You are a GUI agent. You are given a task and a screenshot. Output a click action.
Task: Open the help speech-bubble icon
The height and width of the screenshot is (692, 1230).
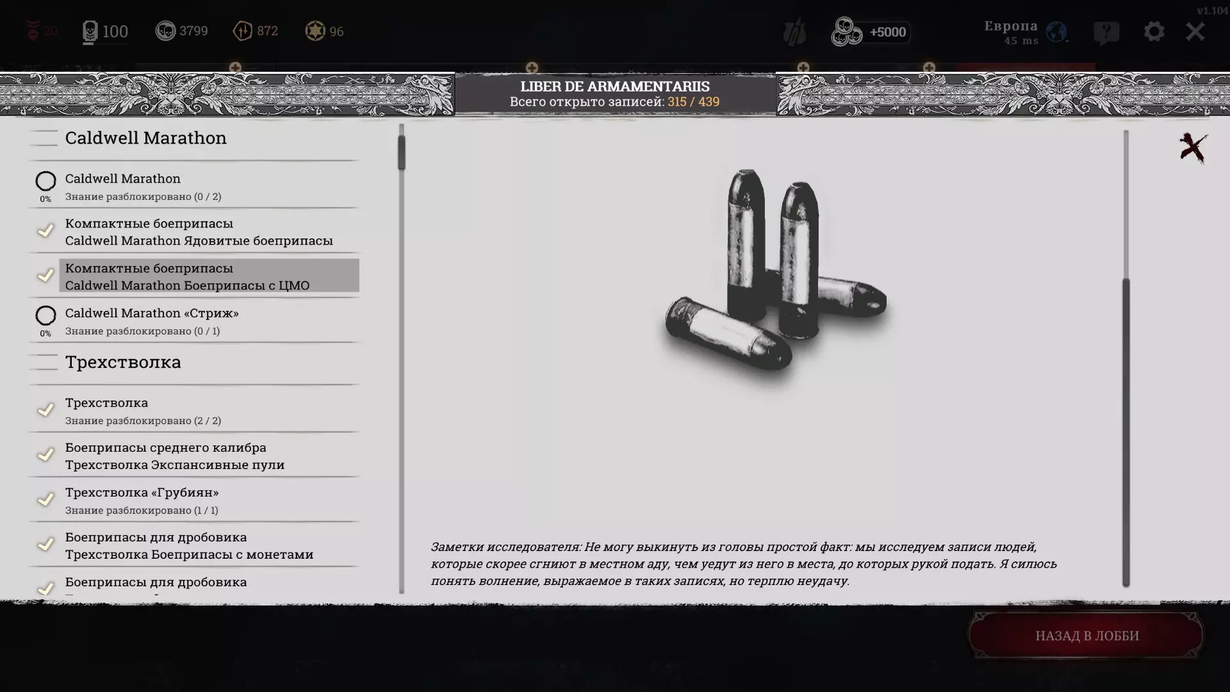[1106, 32]
